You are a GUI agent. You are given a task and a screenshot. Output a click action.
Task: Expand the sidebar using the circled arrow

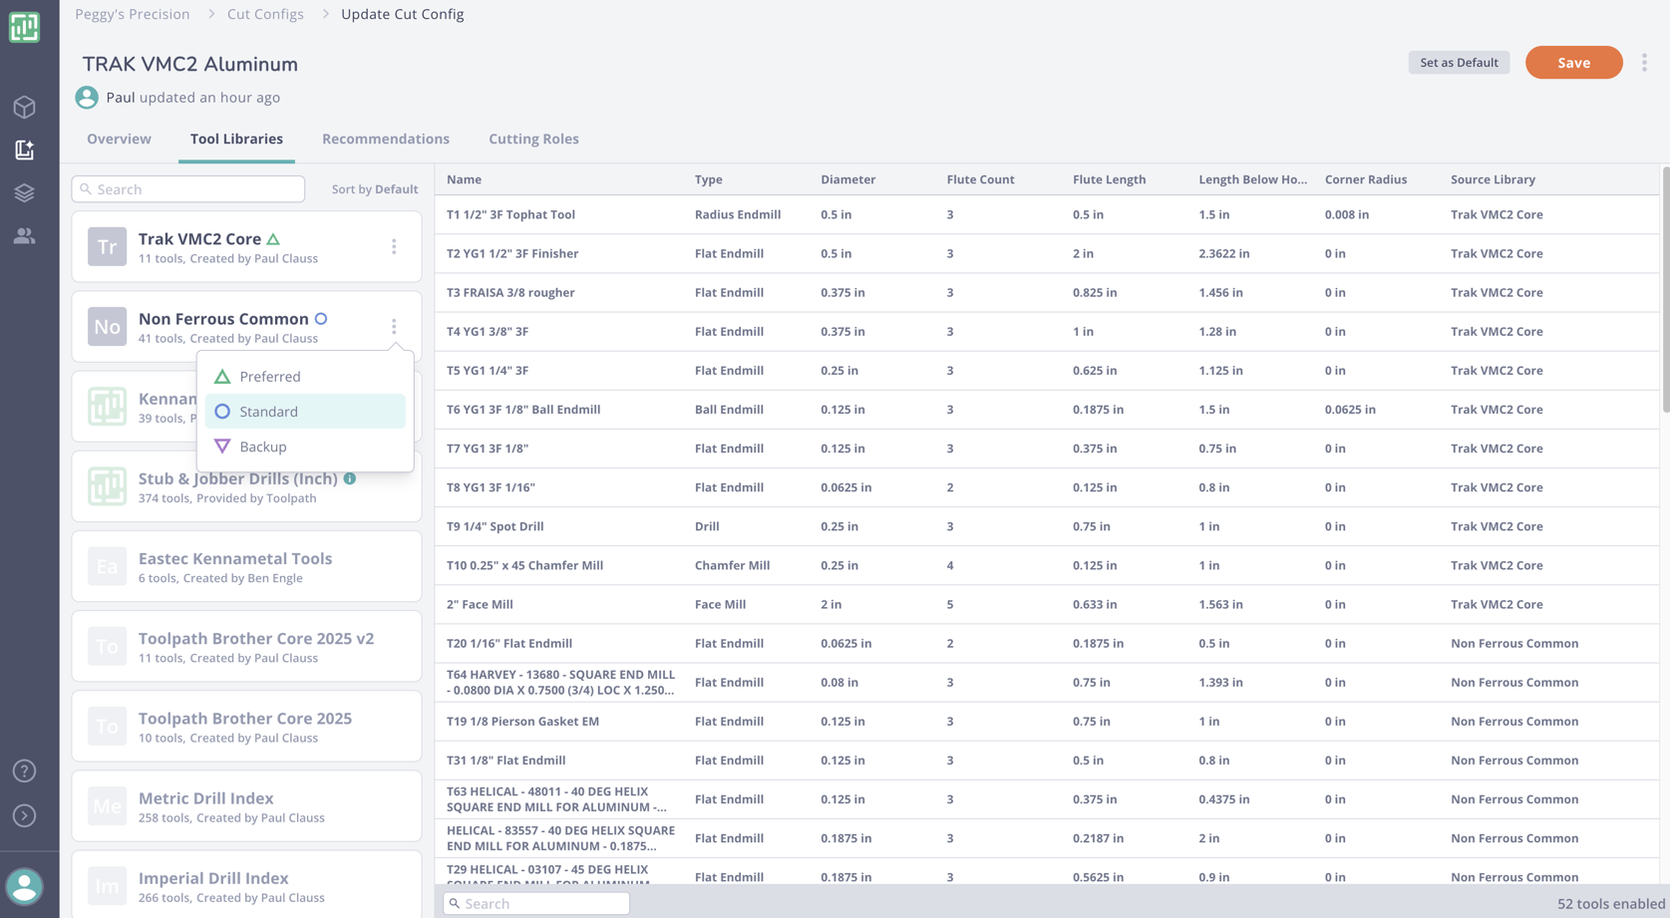point(25,815)
